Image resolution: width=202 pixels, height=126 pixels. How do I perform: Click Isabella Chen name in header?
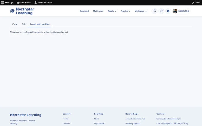(184, 11)
